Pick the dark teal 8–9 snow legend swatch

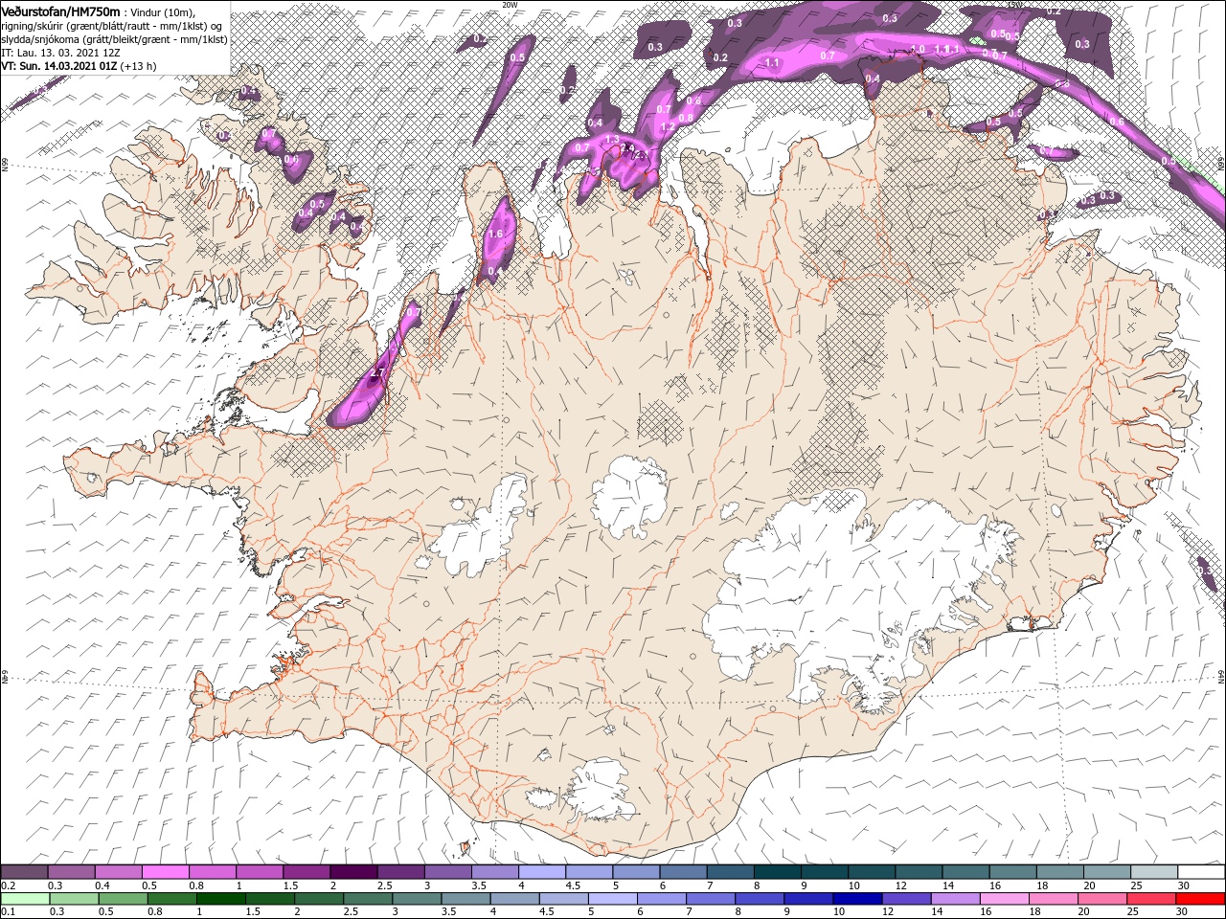point(778,872)
